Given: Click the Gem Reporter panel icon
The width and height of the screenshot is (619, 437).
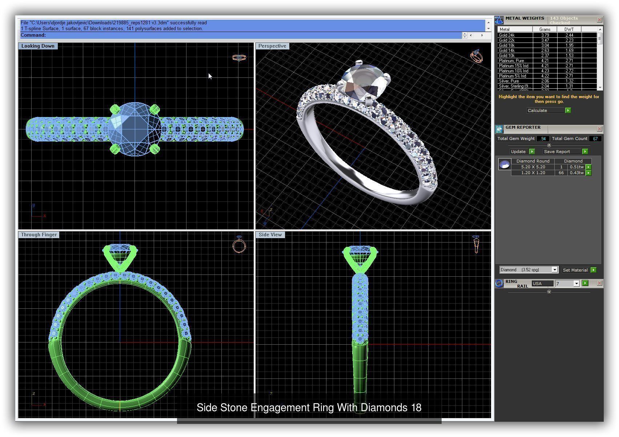Looking at the screenshot, I should 499,129.
